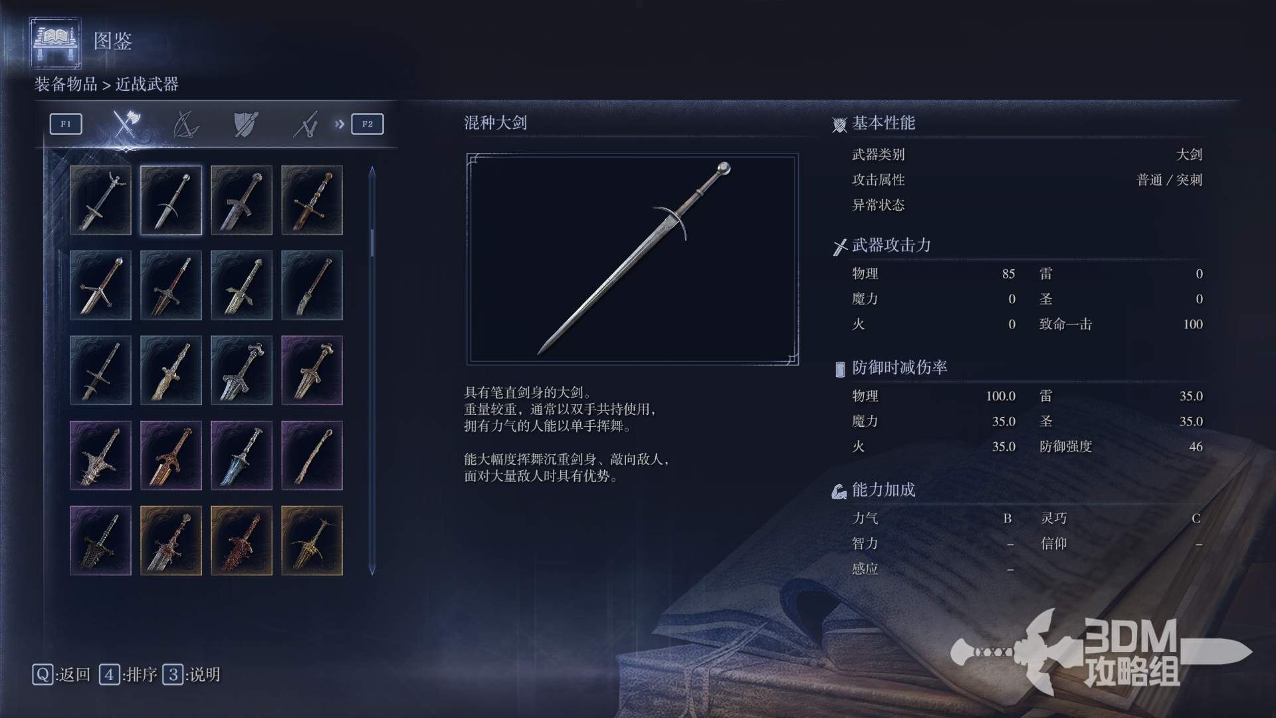
Task: Click the encyclopedia book icon
Action: point(55,43)
